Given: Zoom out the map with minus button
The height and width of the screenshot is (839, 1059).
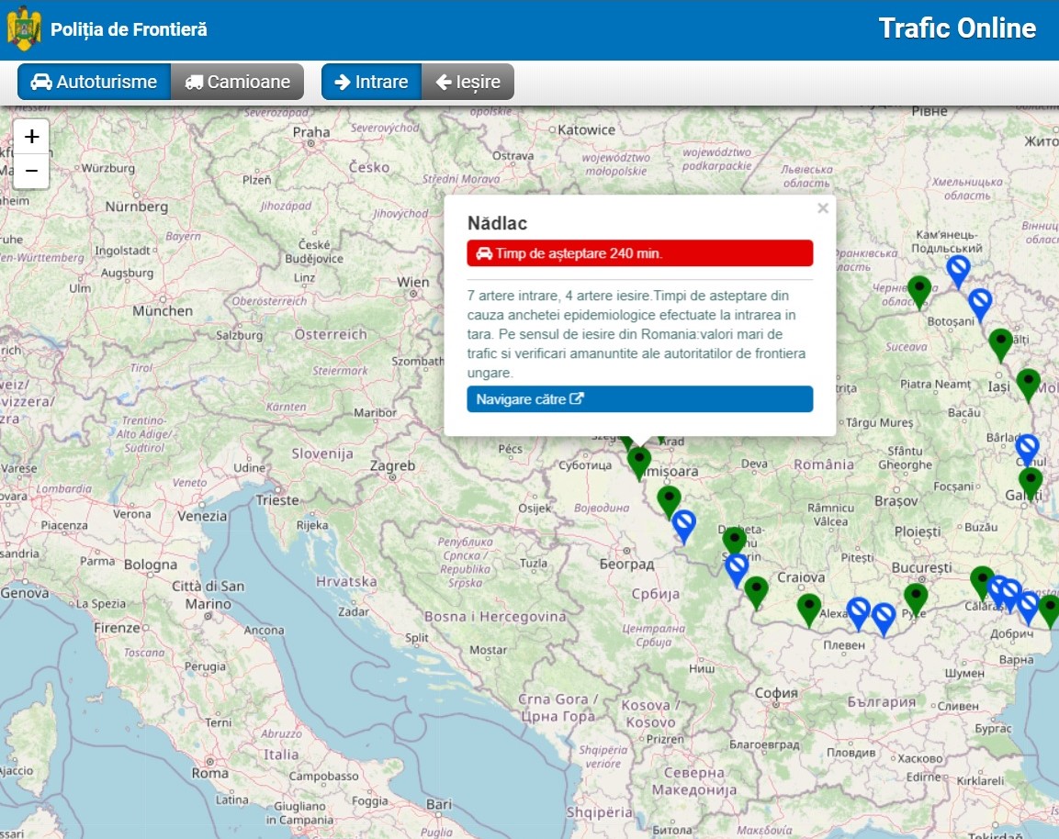Looking at the screenshot, I should pyautogui.click(x=31, y=171).
